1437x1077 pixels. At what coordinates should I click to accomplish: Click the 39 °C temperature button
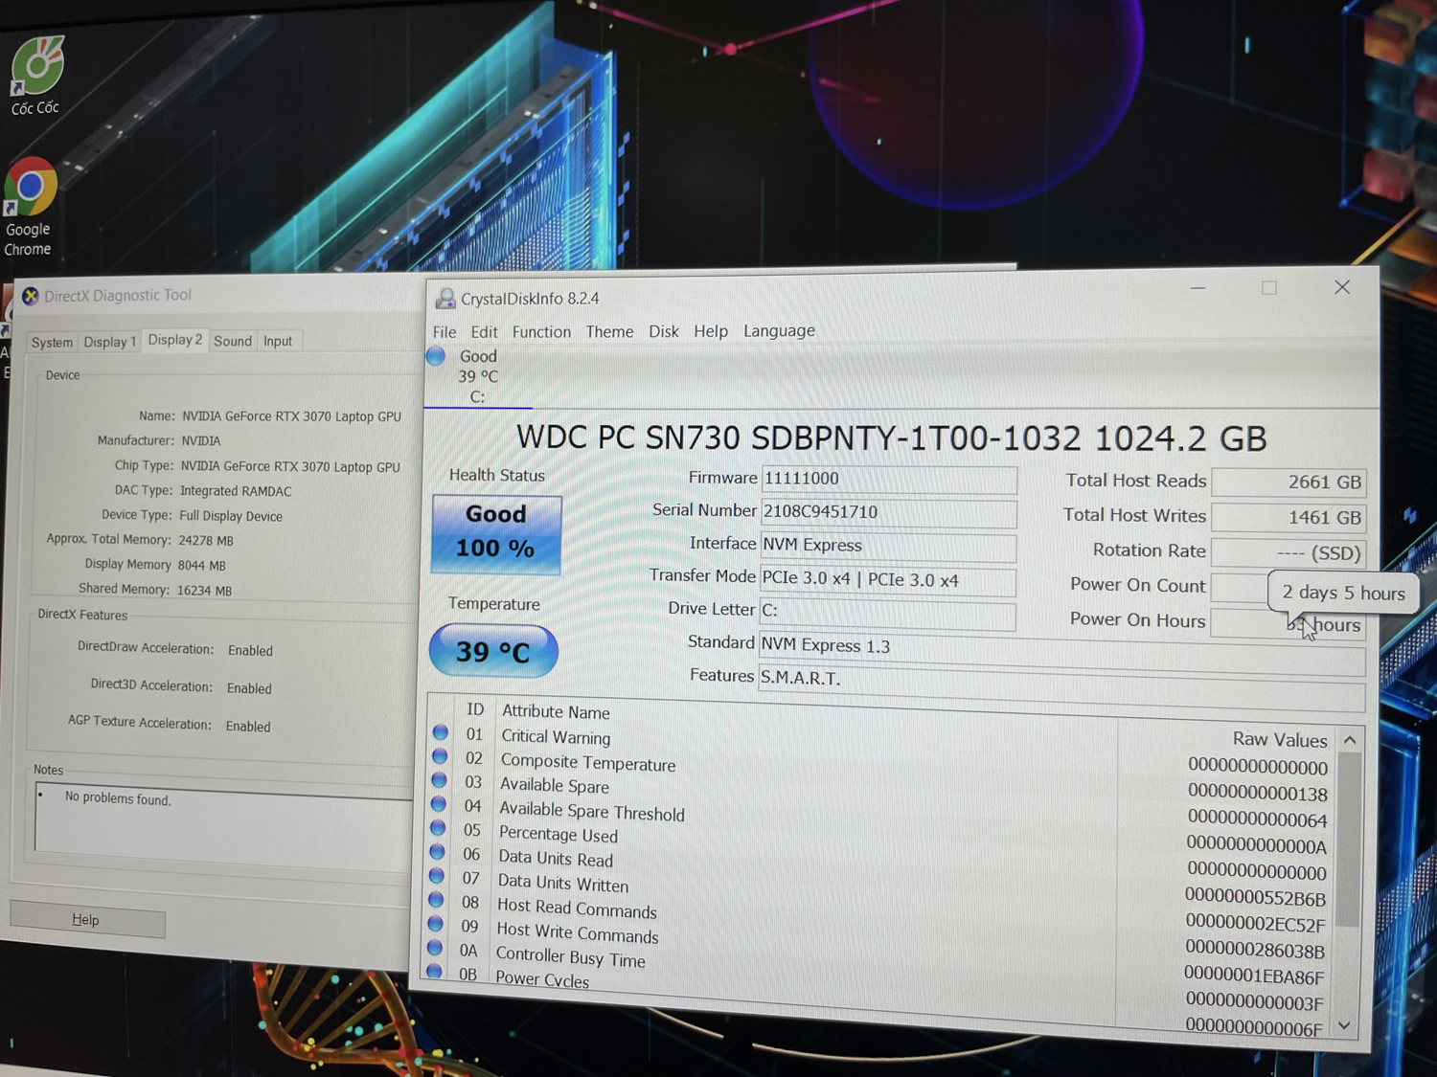tap(493, 652)
